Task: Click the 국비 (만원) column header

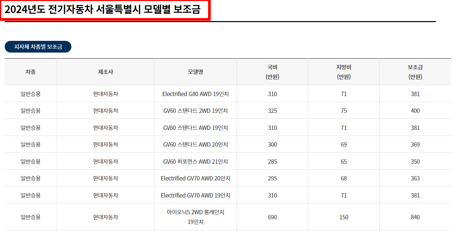Action: [x=272, y=72]
